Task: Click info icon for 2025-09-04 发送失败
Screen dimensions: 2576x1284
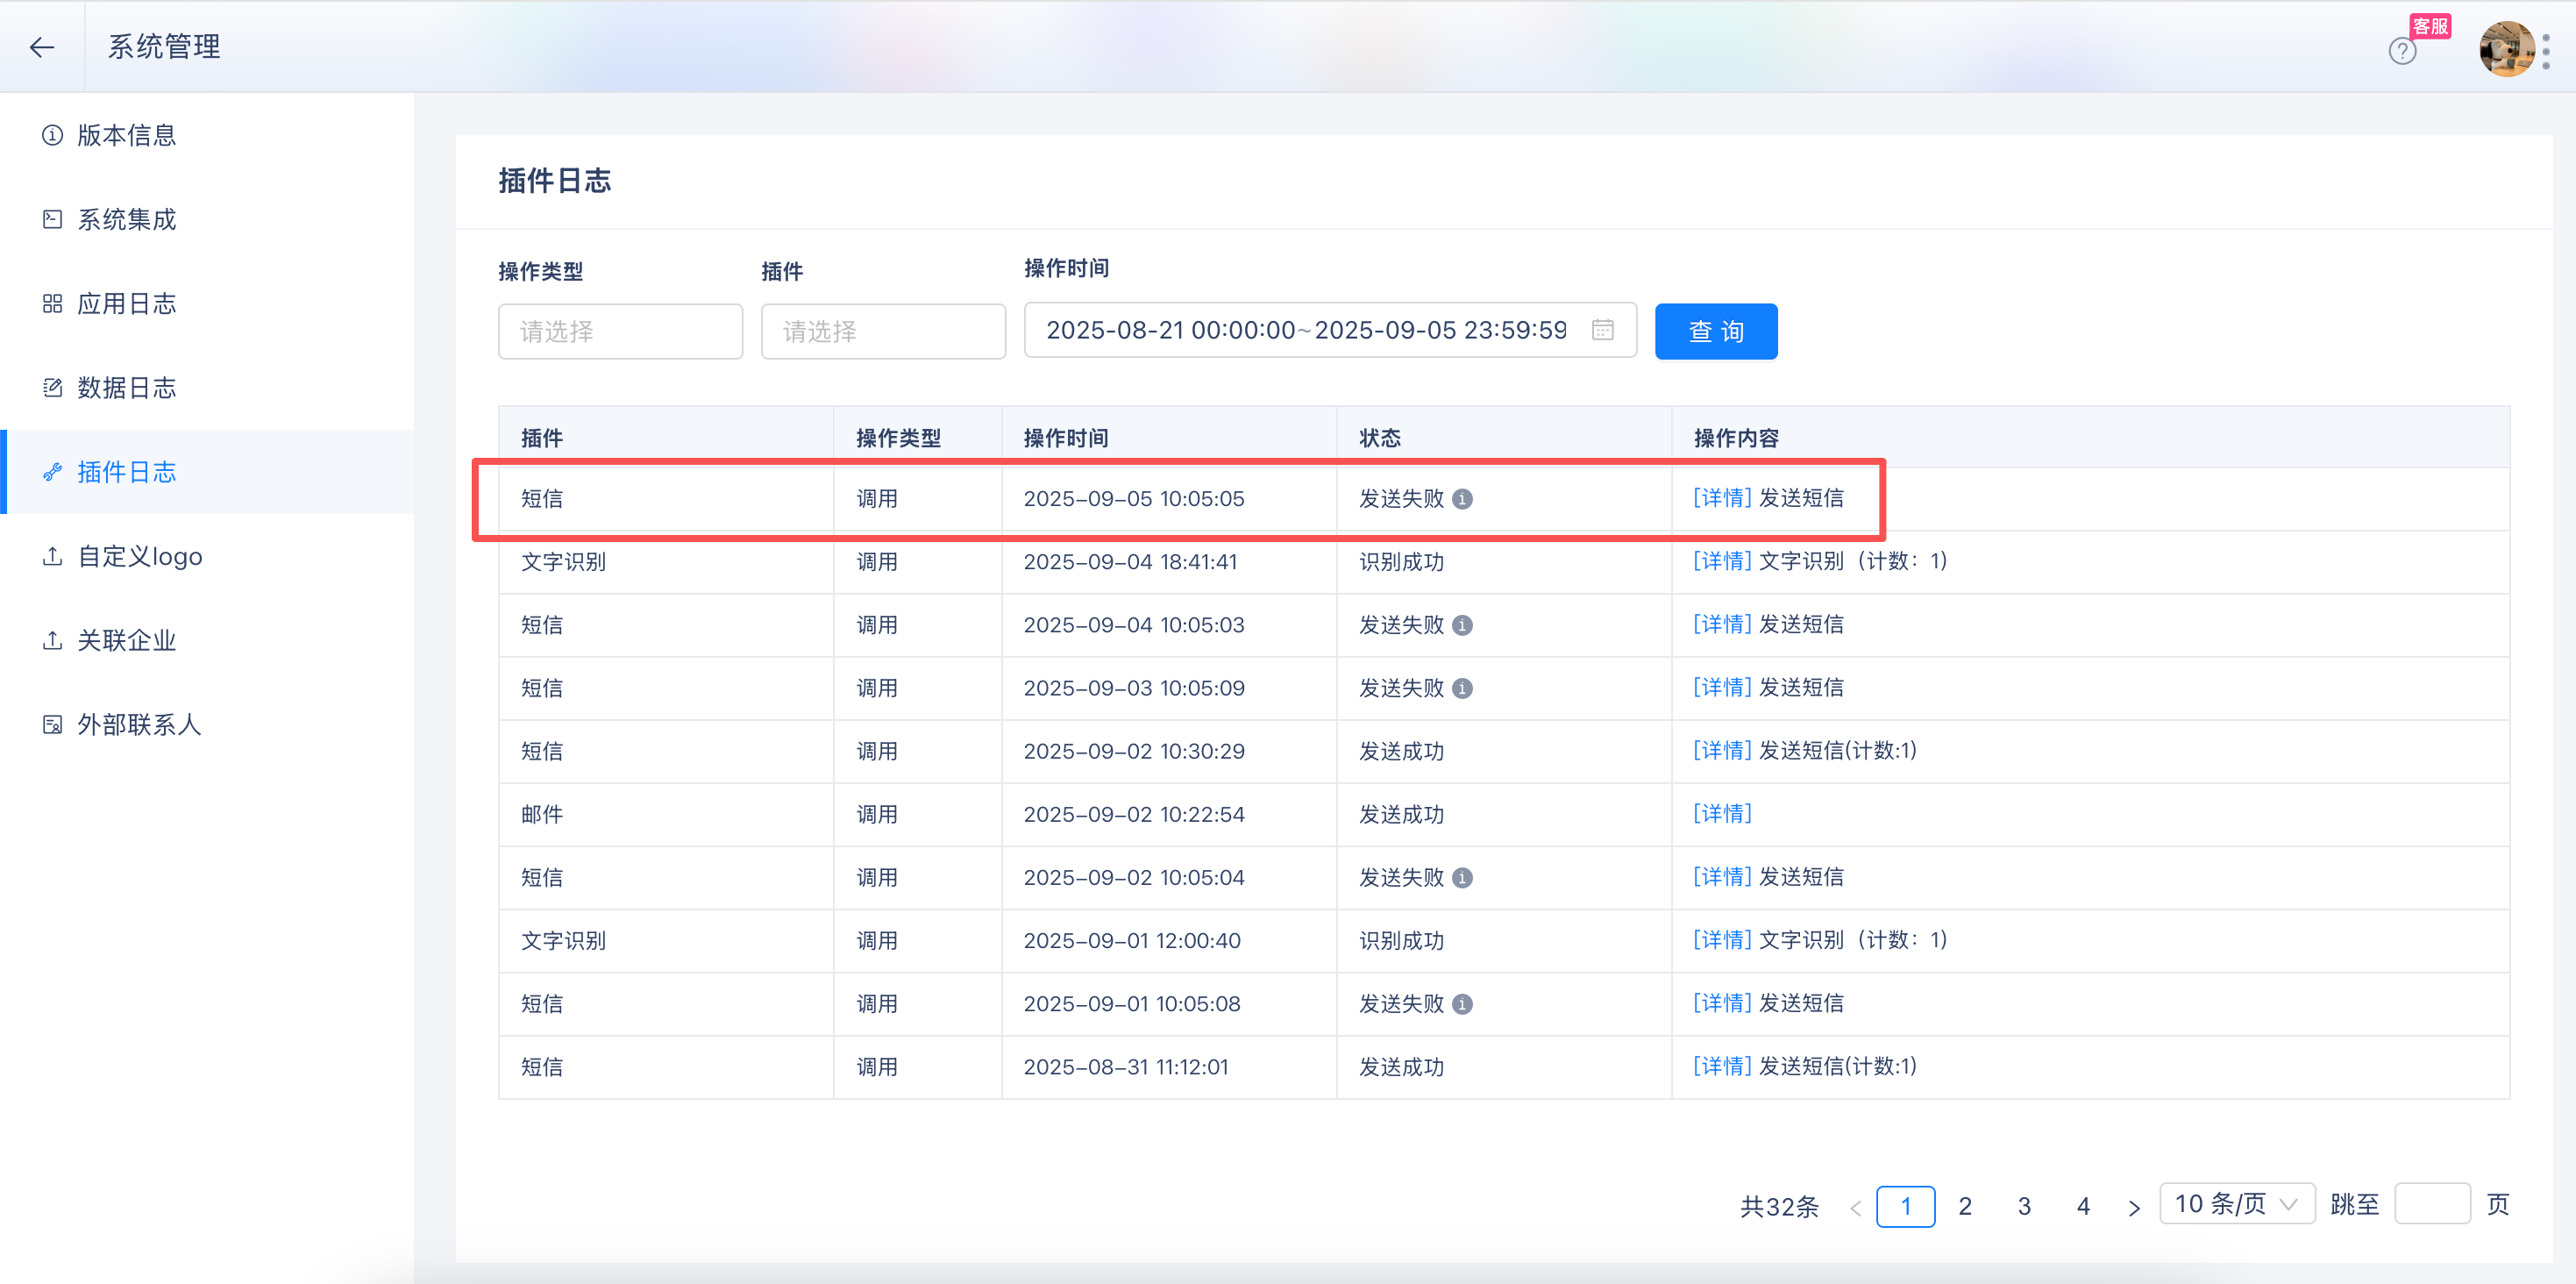Action: coord(1462,625)
